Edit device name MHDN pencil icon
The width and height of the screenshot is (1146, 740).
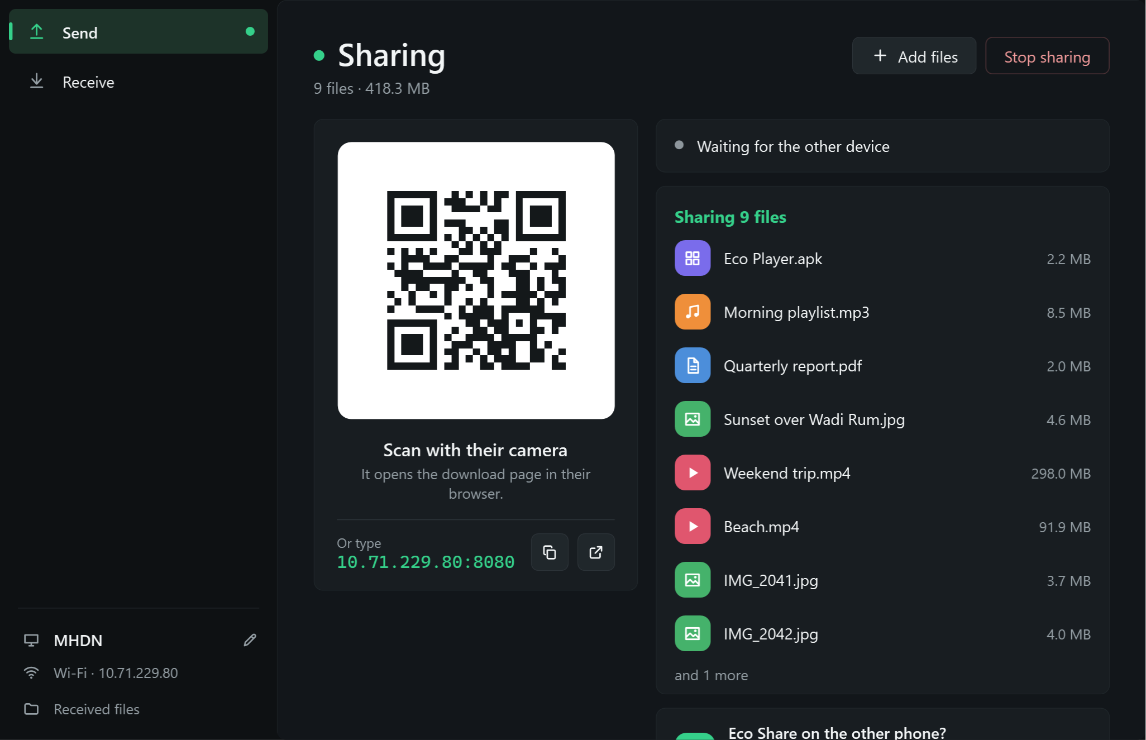[x=250, y=640]
